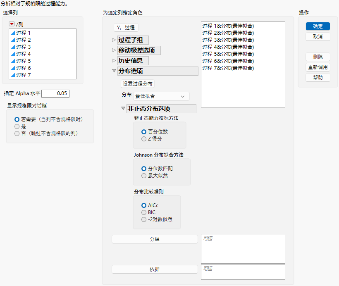The width and height of the screenshot is (339, 286).
Task: Click the 分组 role button
Action: click(155, 239)
